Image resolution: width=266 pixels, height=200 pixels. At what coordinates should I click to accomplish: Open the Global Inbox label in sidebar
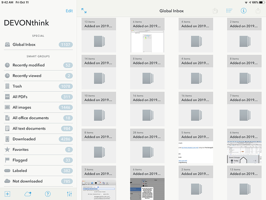pyautogui.click(x=24, y=44)
